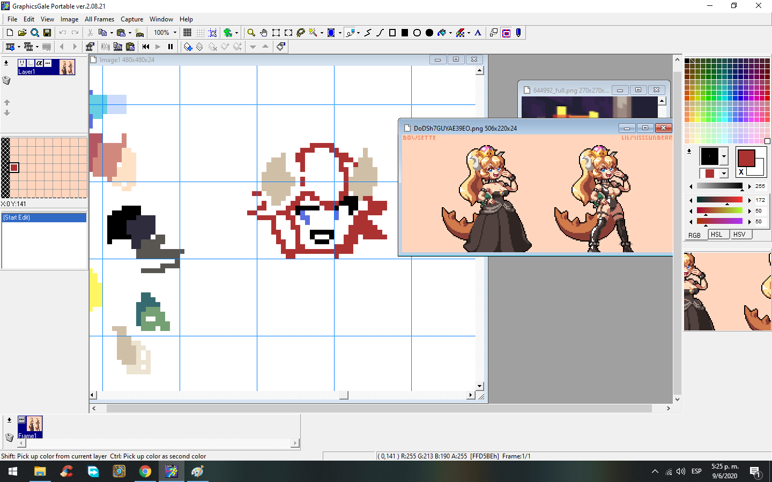Select the Filled Ellipse tool

pyautogui.click(x=429, y=33)
